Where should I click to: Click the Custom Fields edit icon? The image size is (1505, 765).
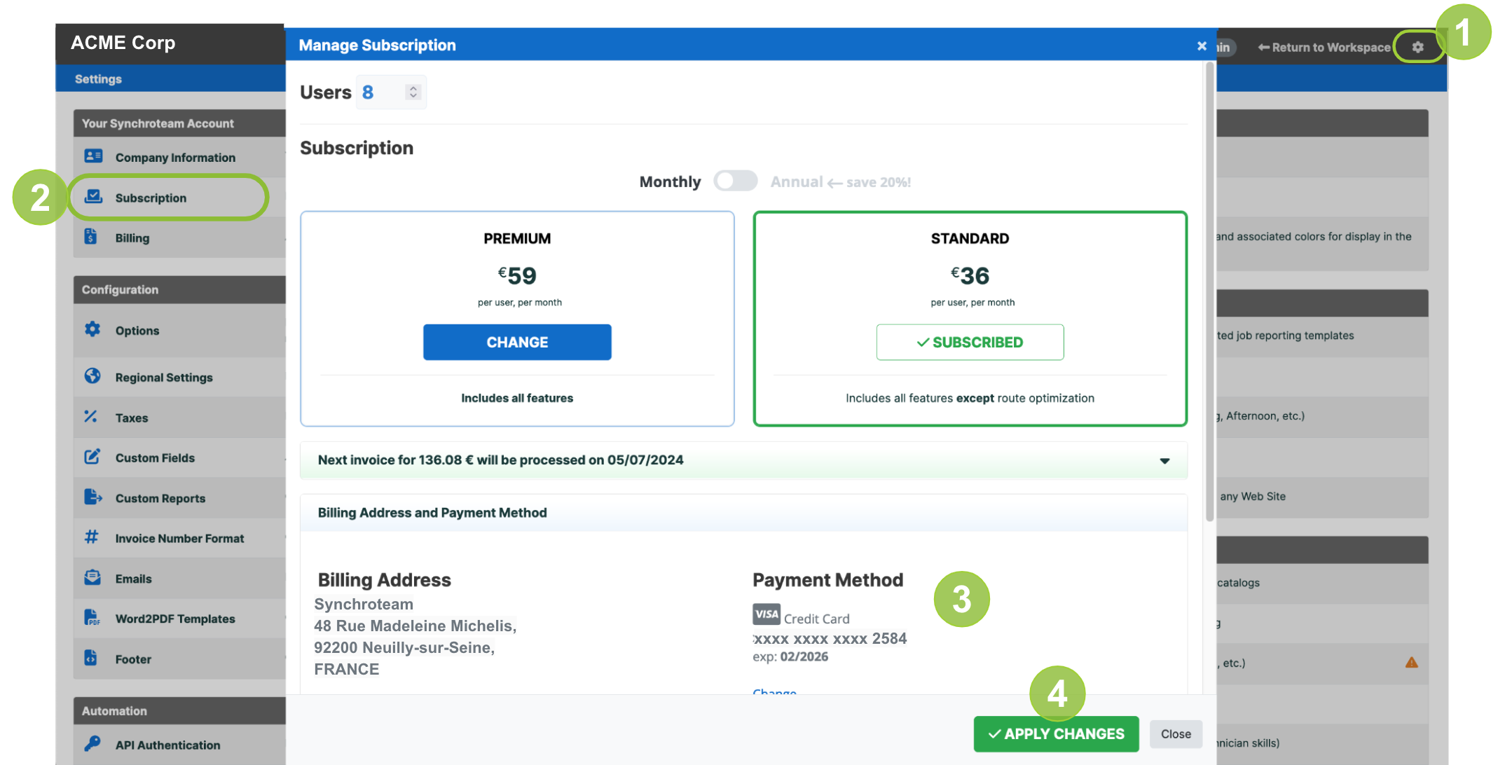(x=92, y=457)
